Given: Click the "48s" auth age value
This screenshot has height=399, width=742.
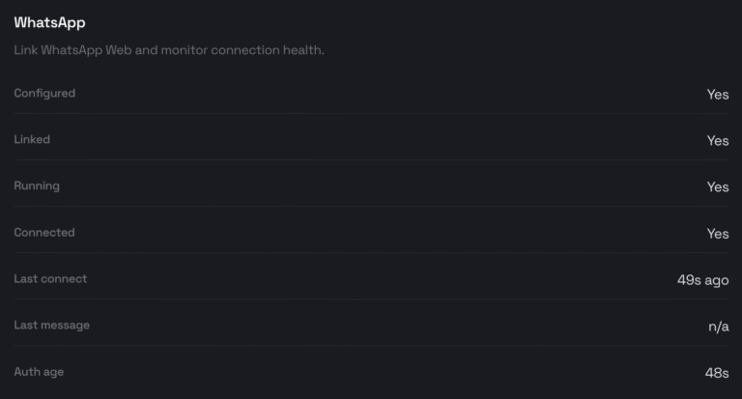Looking at the screenshot, I should click(x=717, y=373).
